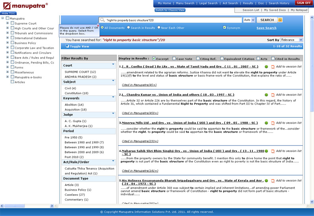Uncheck the Synonym checkbox
This screenshot has height=216, width=314.
pos(225,28)
